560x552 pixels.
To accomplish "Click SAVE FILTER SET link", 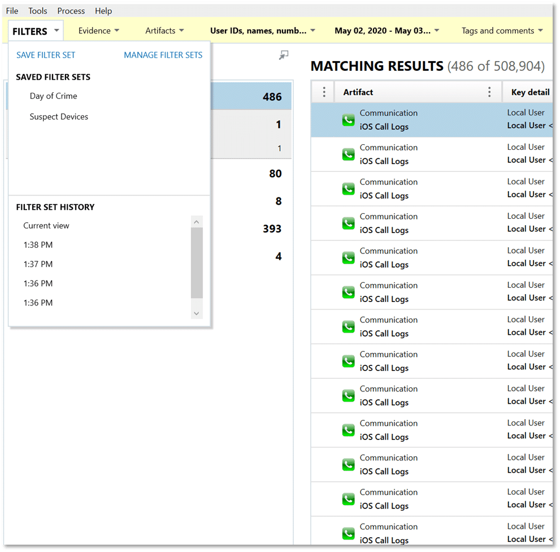I will pyautogui.click(x=46, y=55).
